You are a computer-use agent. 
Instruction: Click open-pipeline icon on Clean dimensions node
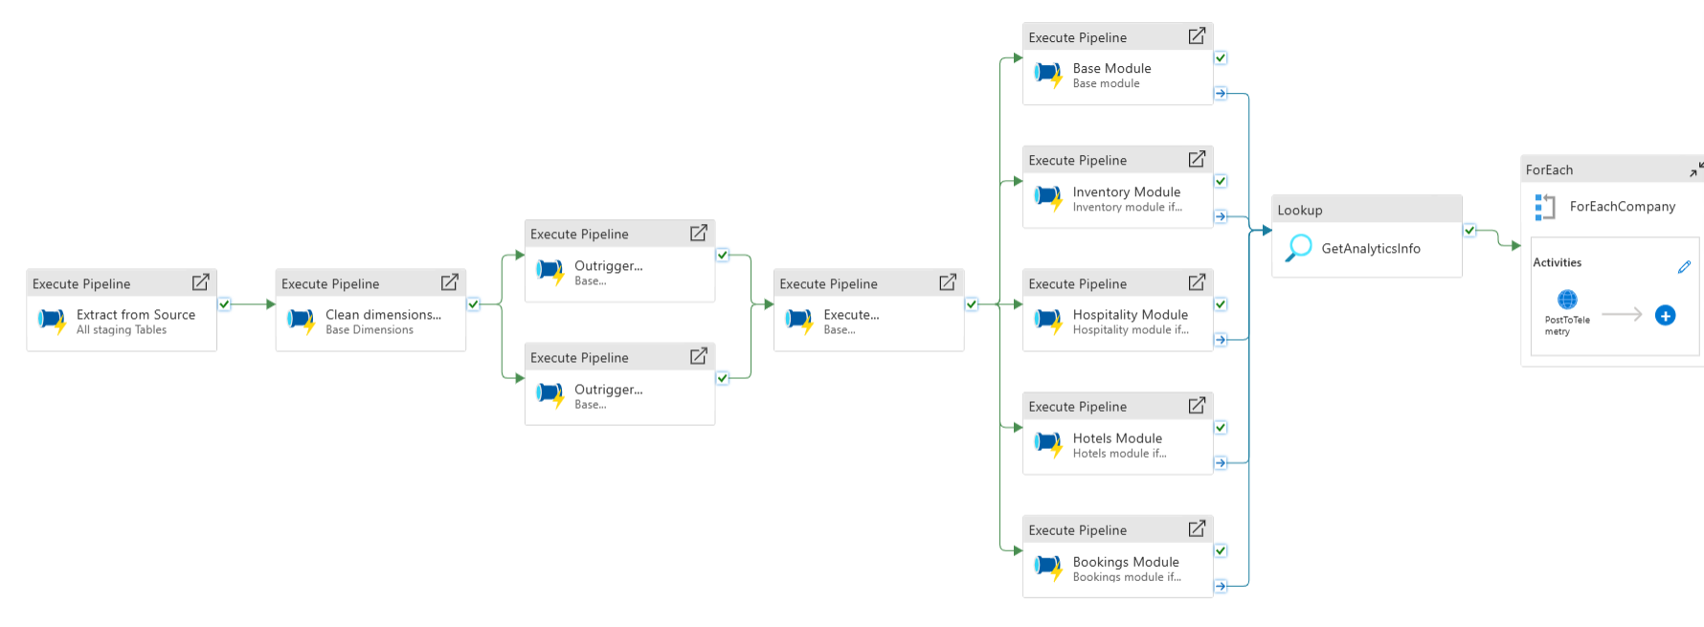pos(449,282)
